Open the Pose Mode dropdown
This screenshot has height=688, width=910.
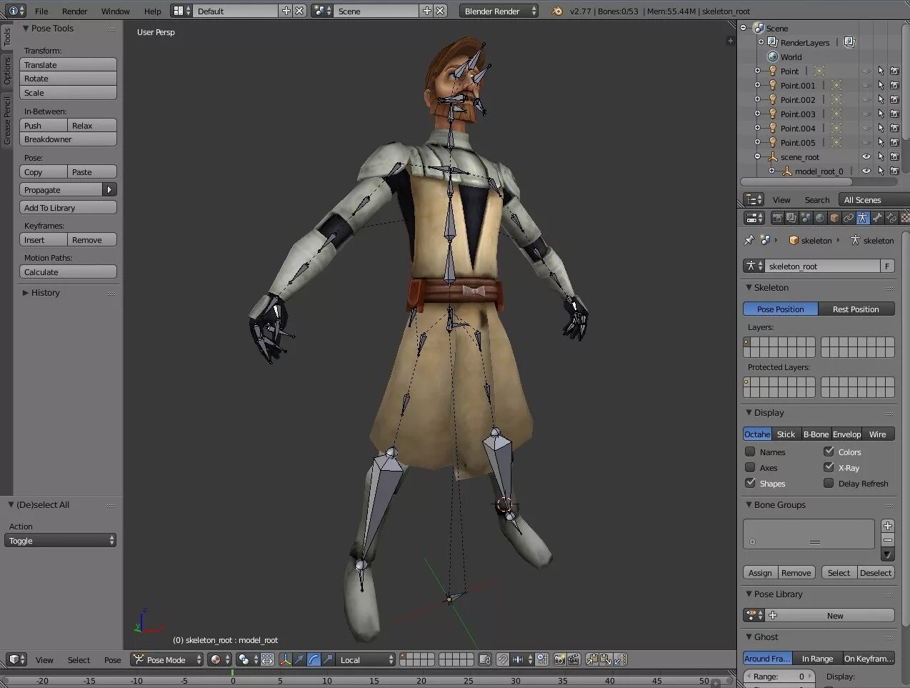[167, 659]
